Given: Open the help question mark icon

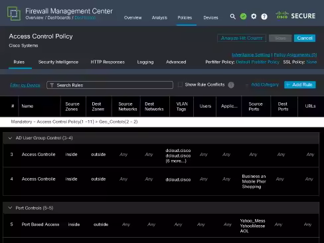Looking at the screenshot, I should 264,17.
